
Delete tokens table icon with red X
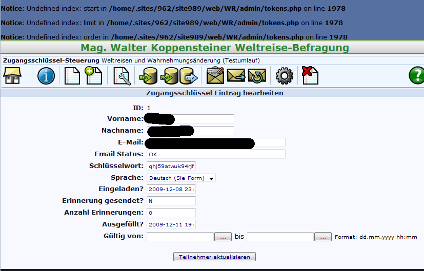click(310, 75)
